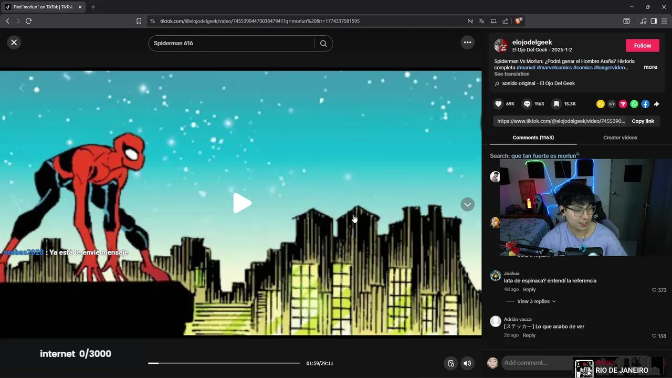The height and width of the screenshot is (378, 672).
Task: Repost the video via yellow repost icon
Action: point(601,104)
